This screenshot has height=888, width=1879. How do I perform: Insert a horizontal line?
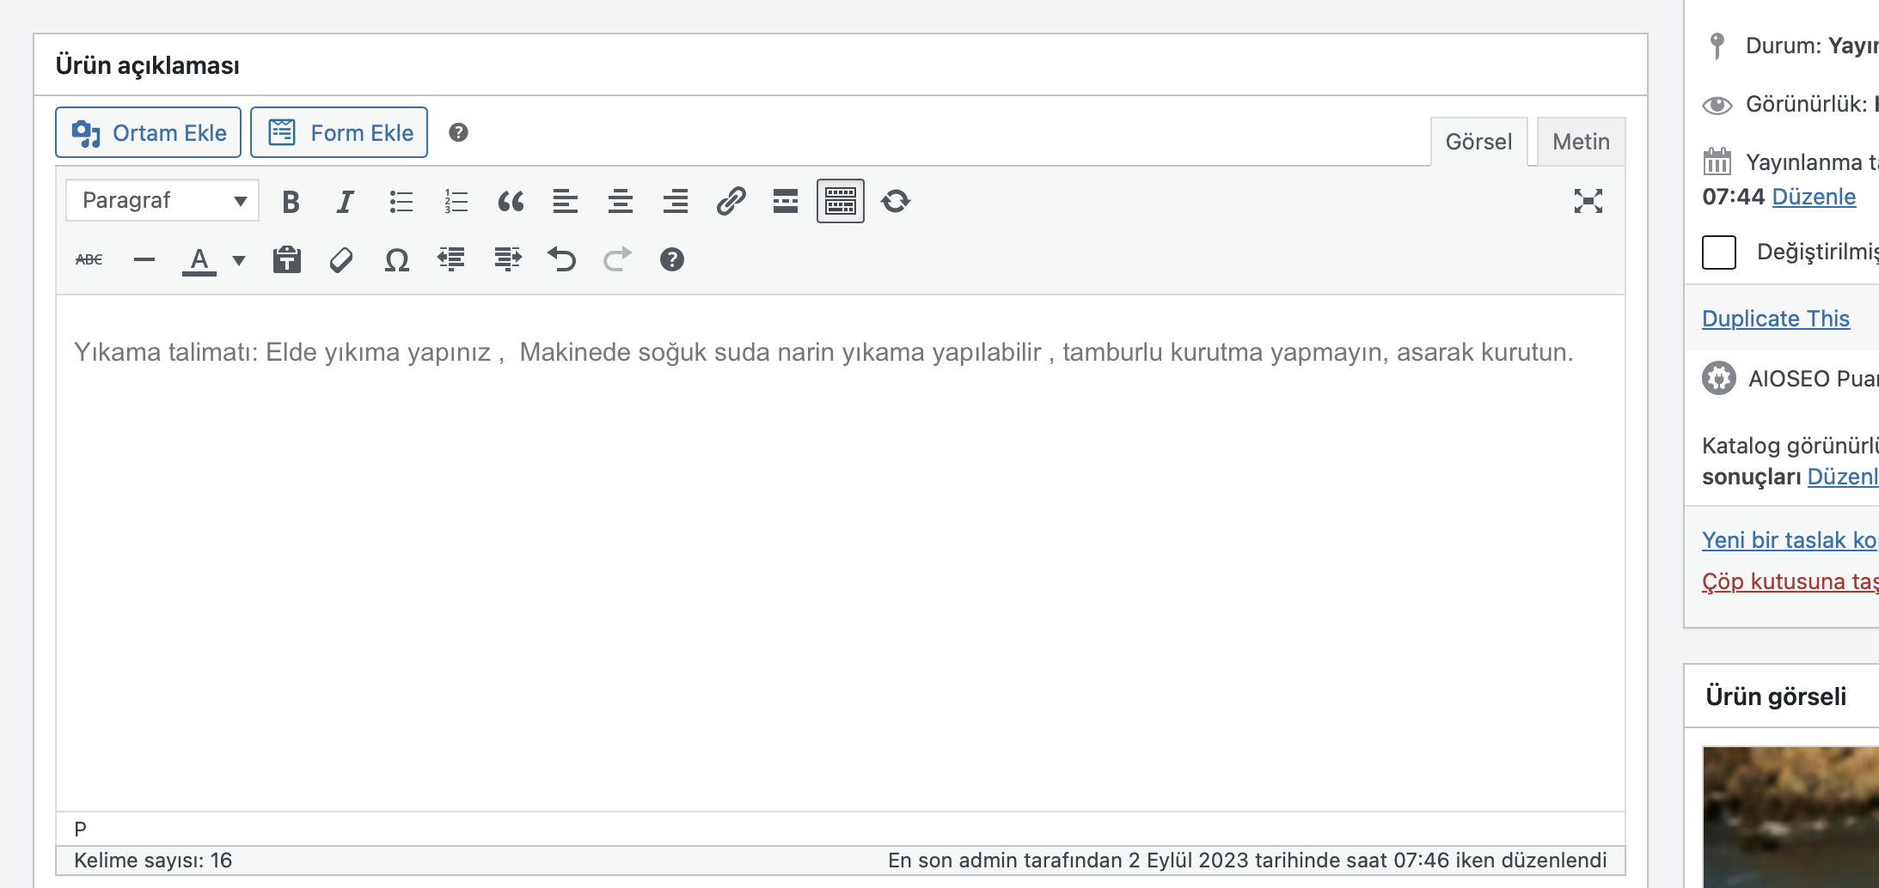tap(144, 259)
